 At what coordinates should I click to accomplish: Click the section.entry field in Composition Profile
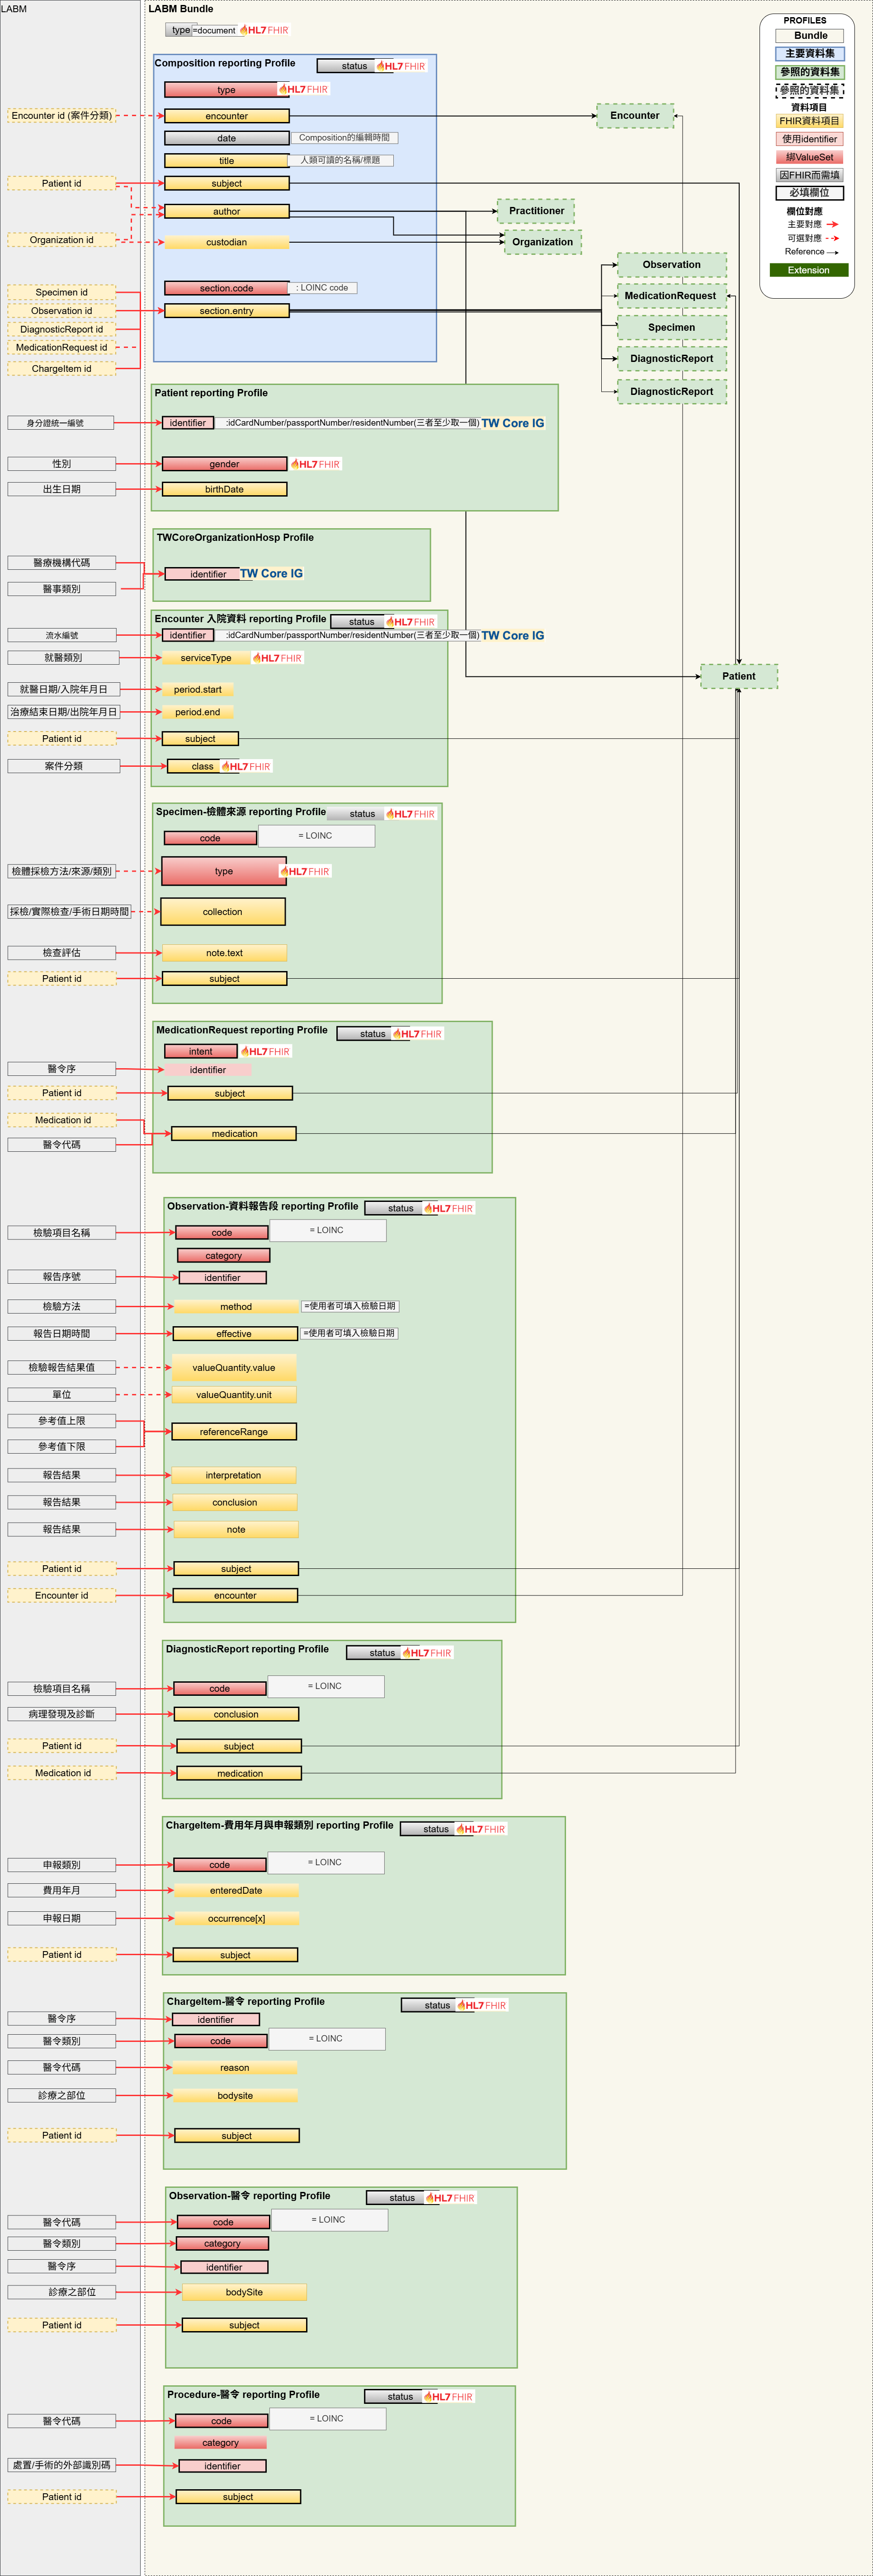[227, 311]
